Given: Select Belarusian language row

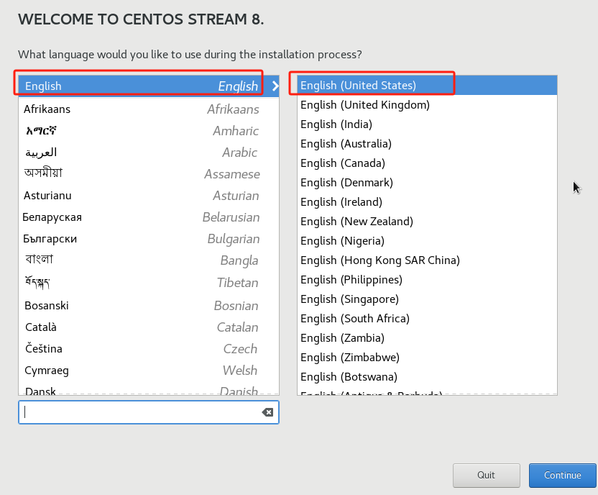Looking at the screenshot, I should (x=149, y=217).
